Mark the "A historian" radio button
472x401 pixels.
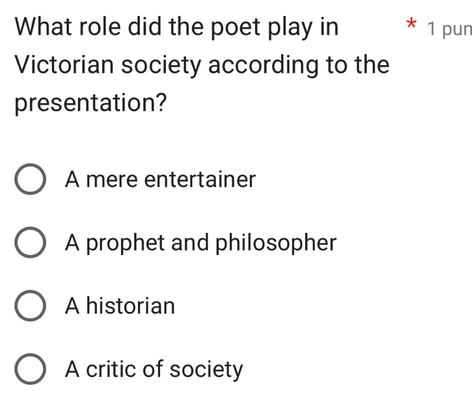[30, 307]
